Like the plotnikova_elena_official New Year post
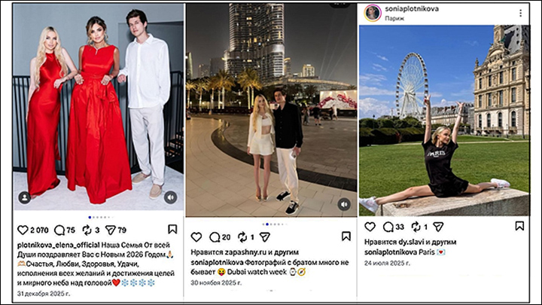 23,230
